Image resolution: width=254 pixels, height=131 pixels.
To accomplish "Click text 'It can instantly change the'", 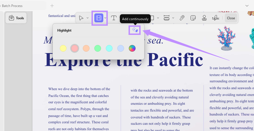I will (x=228, y=68).
